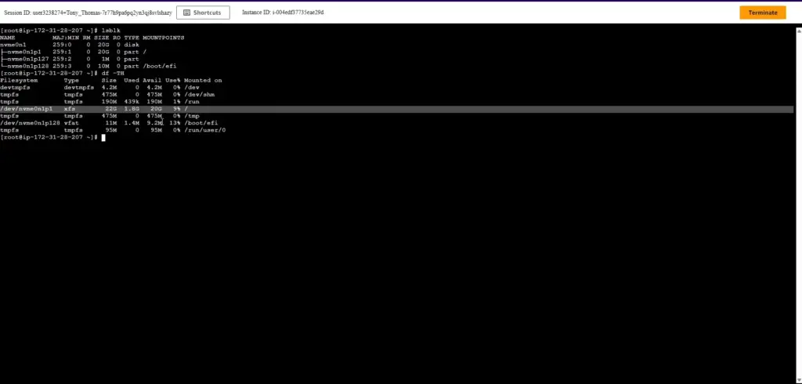Click the keyboard icon in the Shortcuts button
802x384 pixels.
186,13
